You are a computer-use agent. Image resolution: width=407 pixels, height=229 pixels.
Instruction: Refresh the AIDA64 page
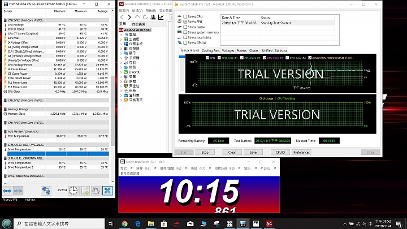pyautogui.click(x=145, y=17)
